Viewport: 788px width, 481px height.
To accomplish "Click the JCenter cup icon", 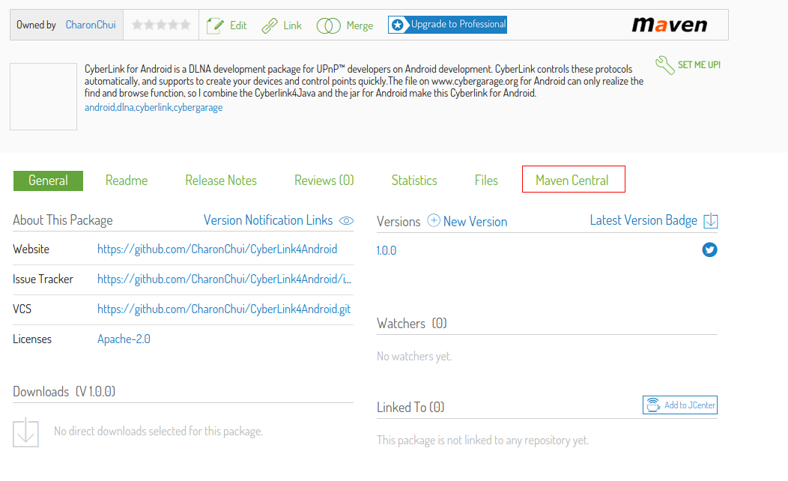I will 653,405.
